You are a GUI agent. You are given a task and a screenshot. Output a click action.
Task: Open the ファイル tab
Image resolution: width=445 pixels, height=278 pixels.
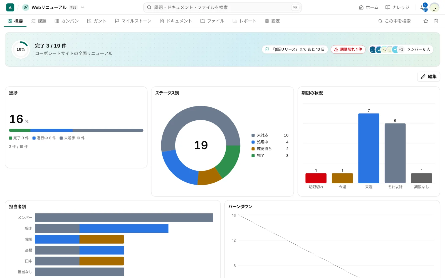click(x=212, y=21)
